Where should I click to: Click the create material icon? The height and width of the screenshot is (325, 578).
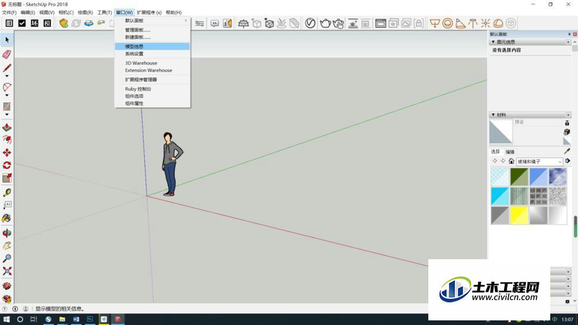click(567, 132)
